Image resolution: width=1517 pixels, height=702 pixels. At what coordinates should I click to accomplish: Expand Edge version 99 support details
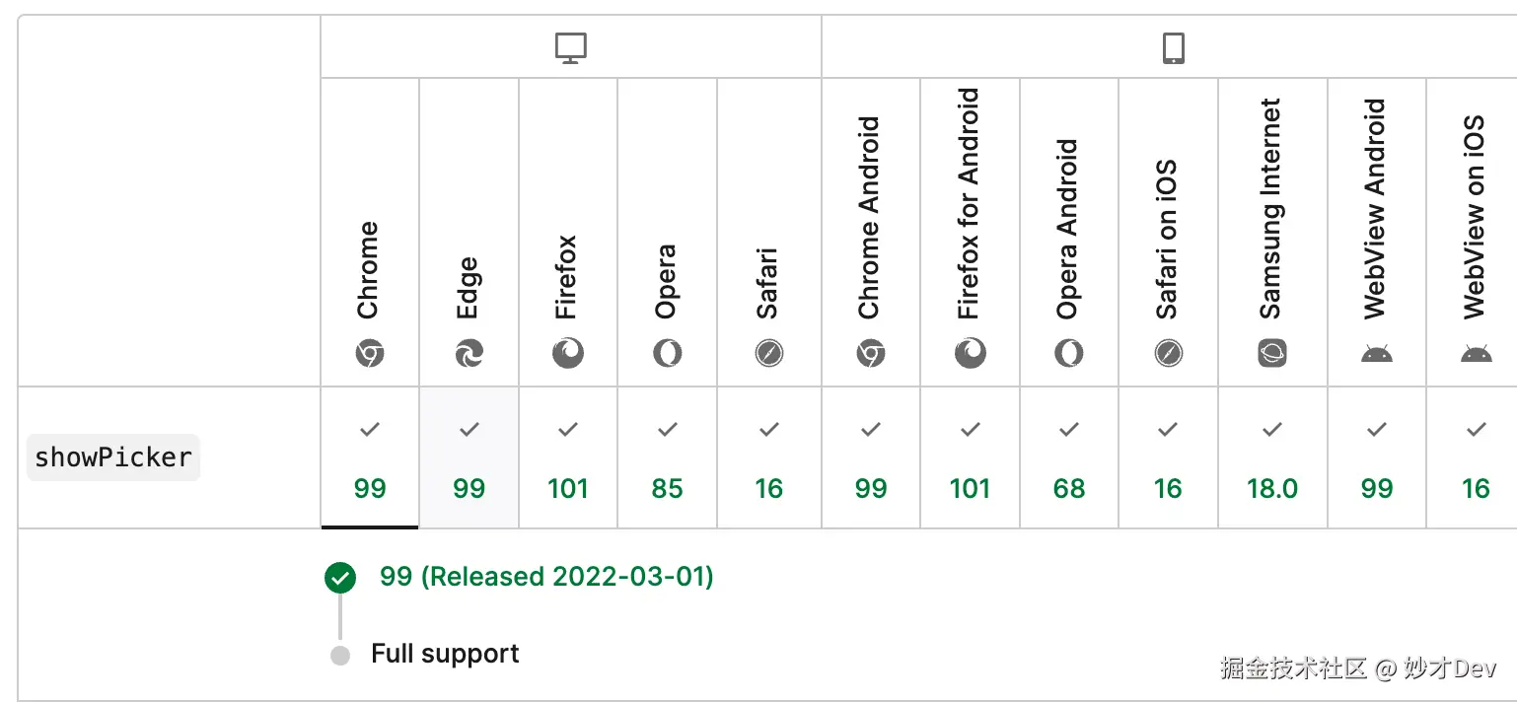tap(470, 458)
